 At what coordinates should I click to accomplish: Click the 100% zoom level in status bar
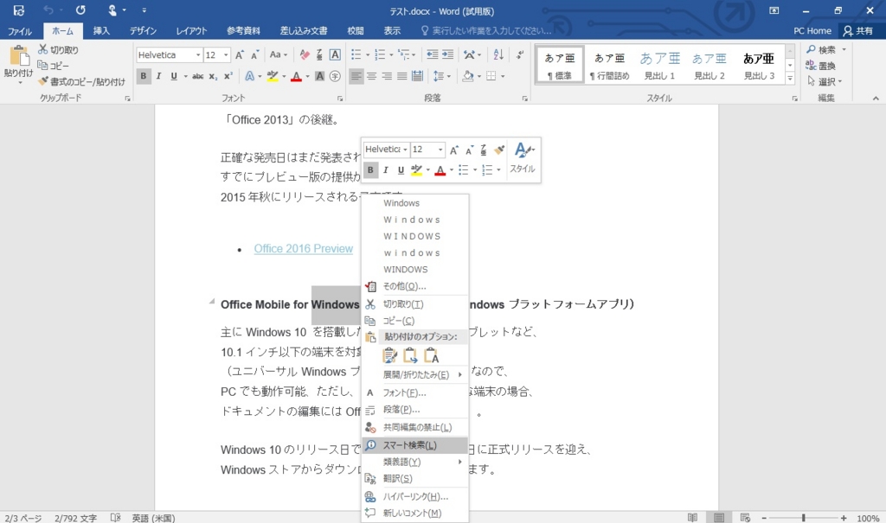click(x=867, y=518)
